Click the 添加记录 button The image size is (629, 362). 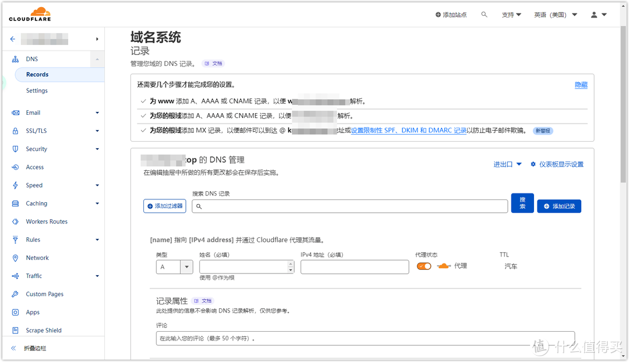(559, 206)
